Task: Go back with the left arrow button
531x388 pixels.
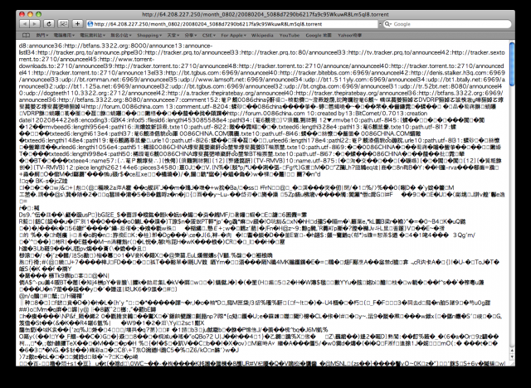Action: (x=25, y=24)
